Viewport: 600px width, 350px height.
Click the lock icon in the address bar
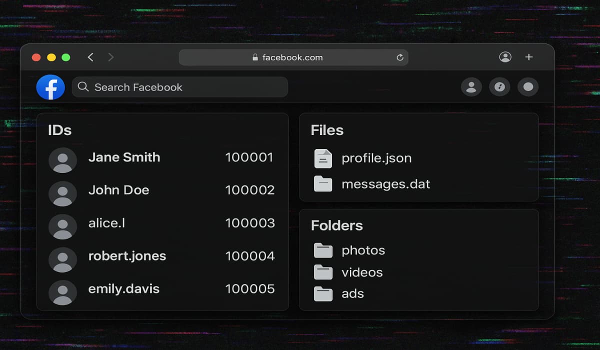(254, 57)
